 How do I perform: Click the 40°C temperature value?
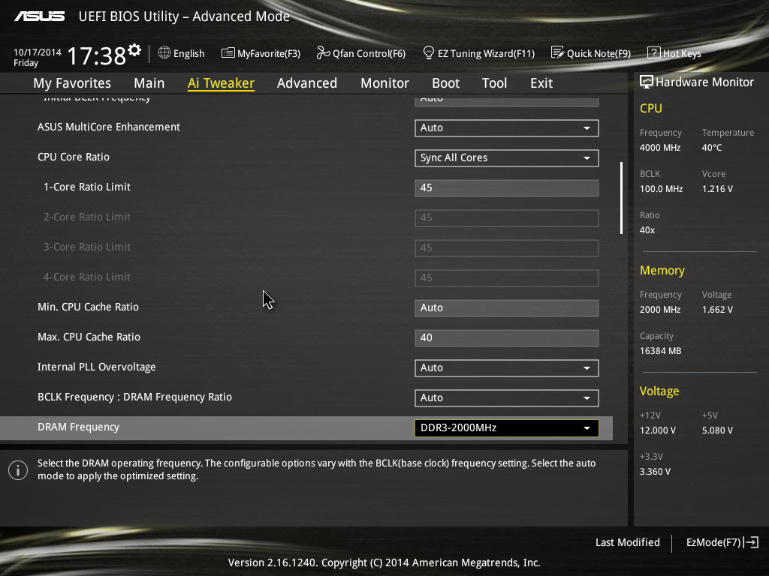[x=712, y=148]
